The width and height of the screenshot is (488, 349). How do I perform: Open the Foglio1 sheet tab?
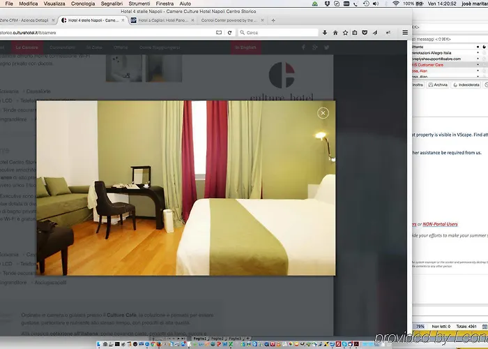[x=199, y=339]
